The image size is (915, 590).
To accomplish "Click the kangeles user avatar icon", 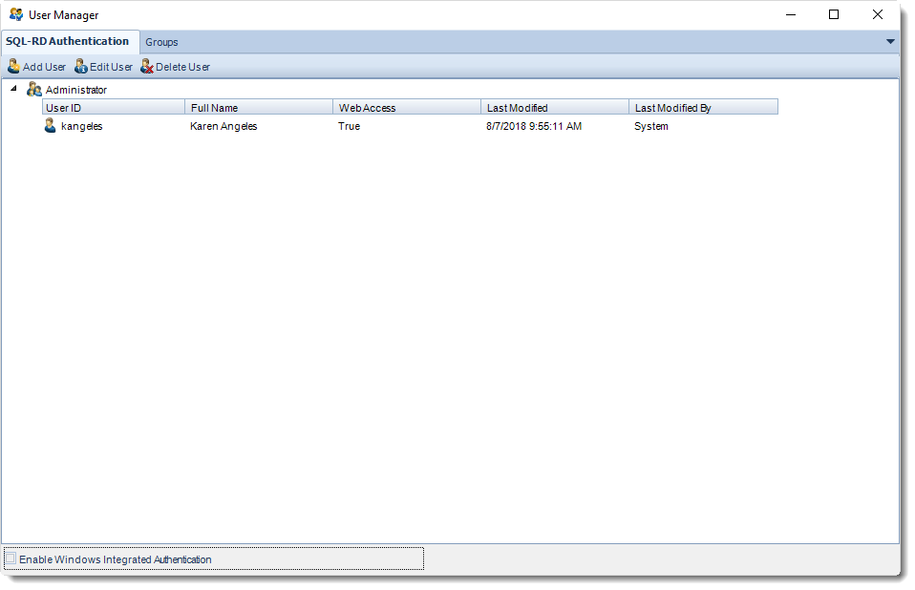I will pyautogui.click(x=51, y=125).
